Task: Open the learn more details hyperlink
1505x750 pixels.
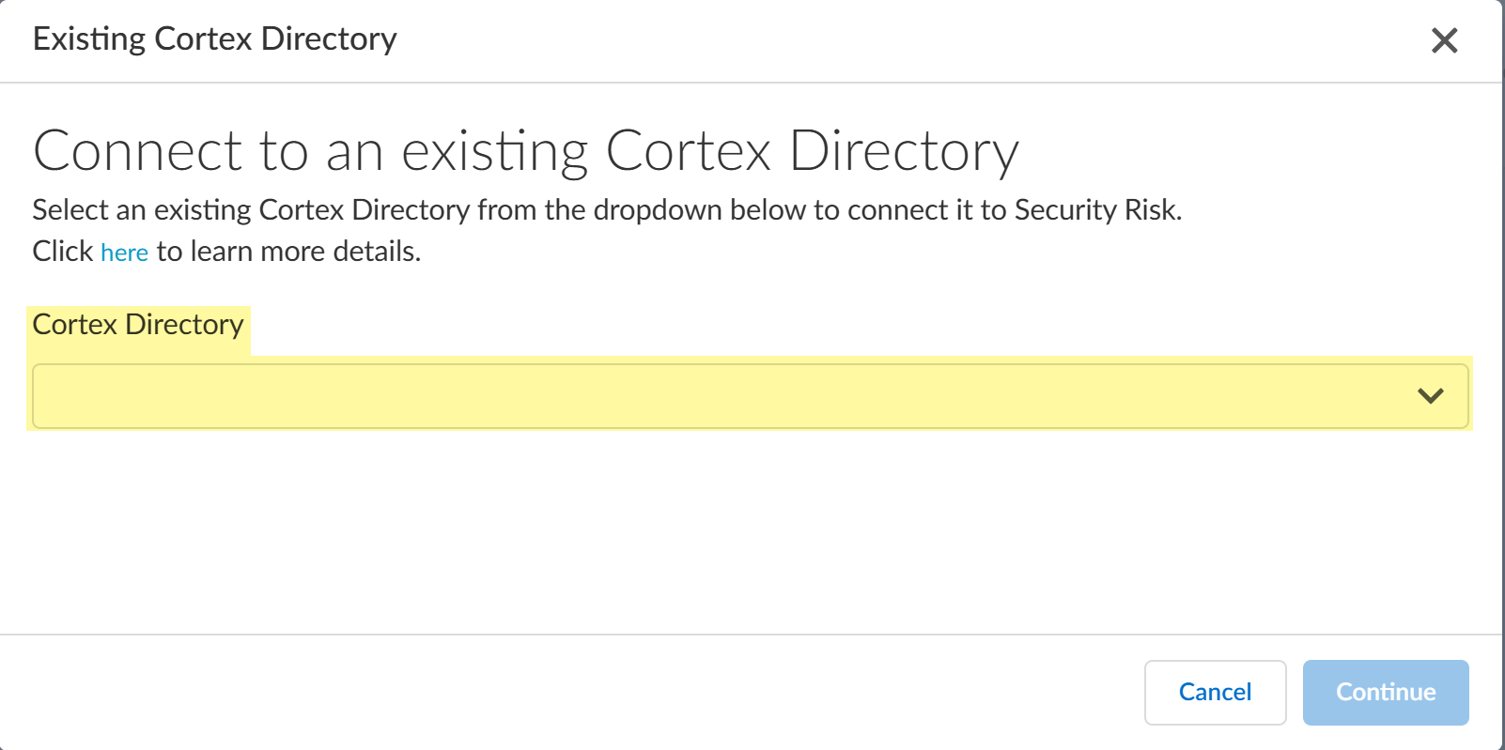Action: click(124, 253)
